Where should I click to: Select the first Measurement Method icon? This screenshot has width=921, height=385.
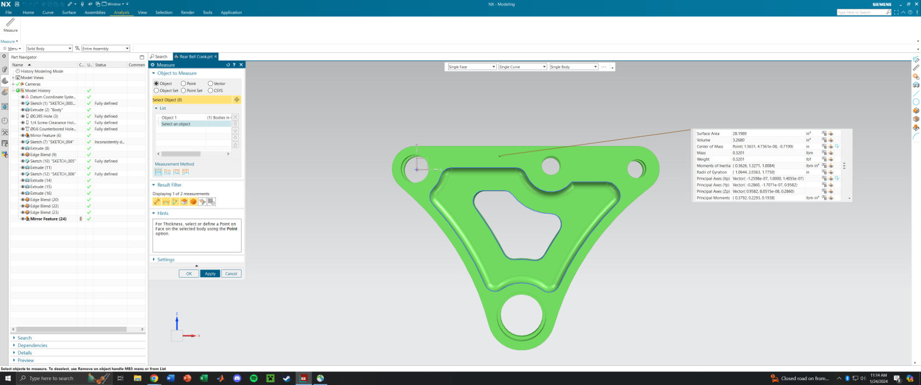(x=158, y=172)
